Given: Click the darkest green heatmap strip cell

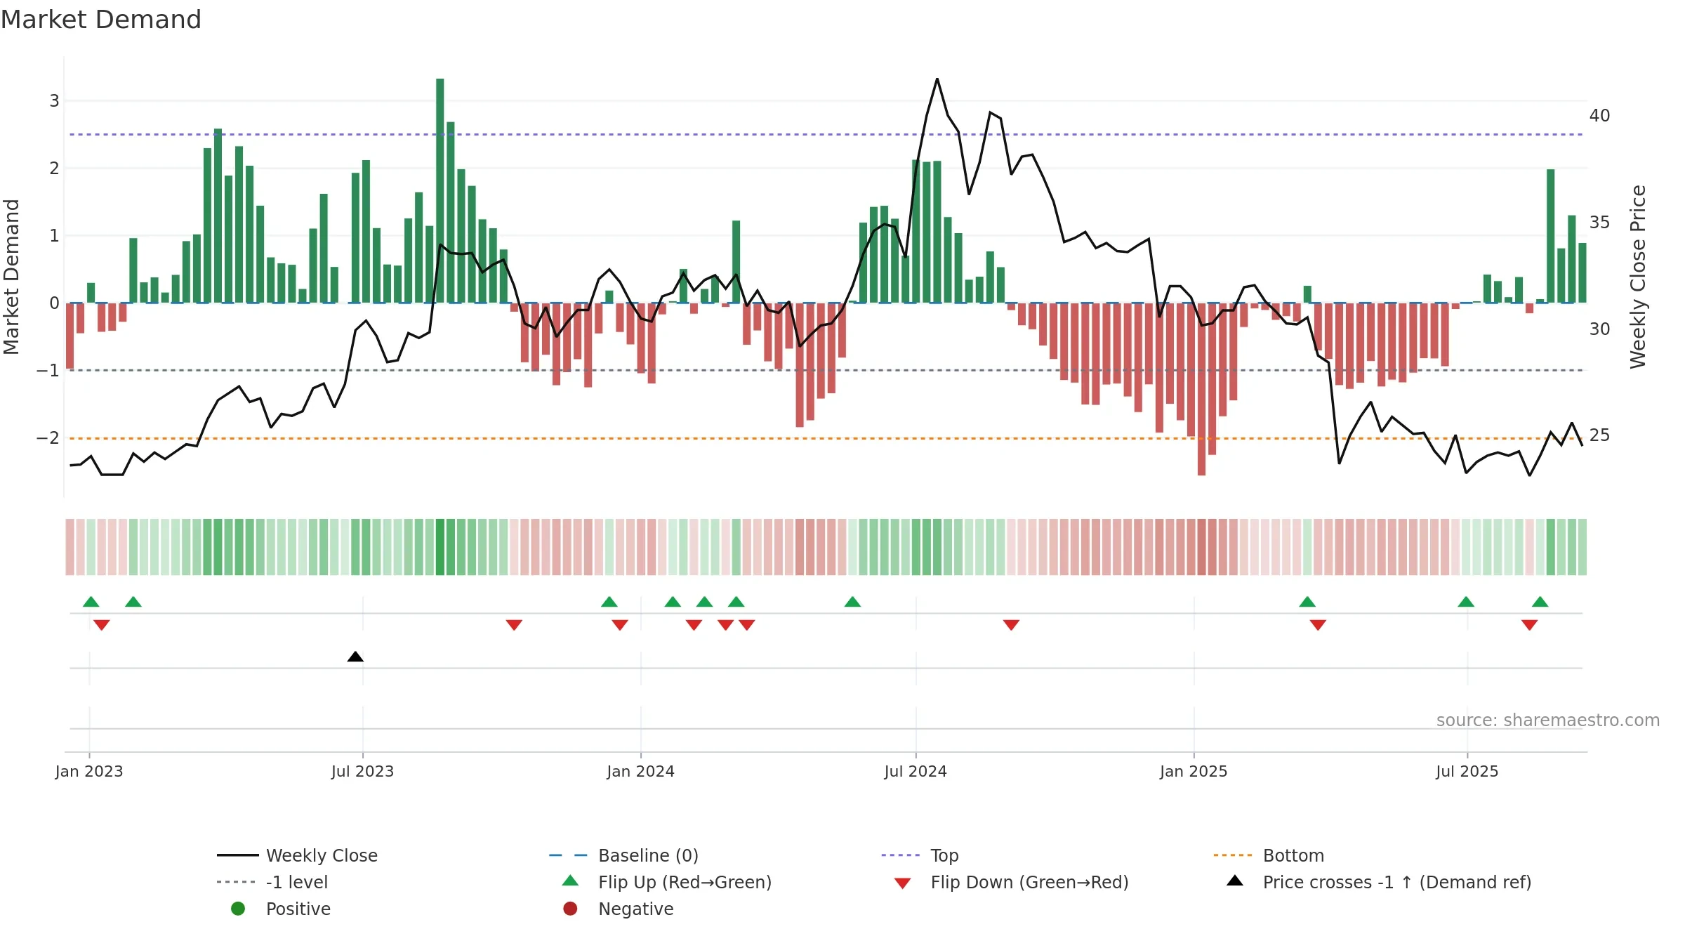Looking at the screenshot, I should pos(440,547).
